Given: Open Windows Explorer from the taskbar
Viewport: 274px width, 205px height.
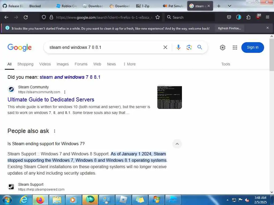Looking at the screenshot, I should click(57, 200).
